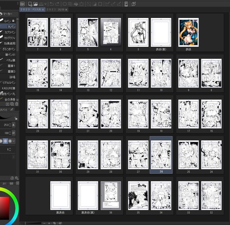Select the カブラペン brush

8,32
